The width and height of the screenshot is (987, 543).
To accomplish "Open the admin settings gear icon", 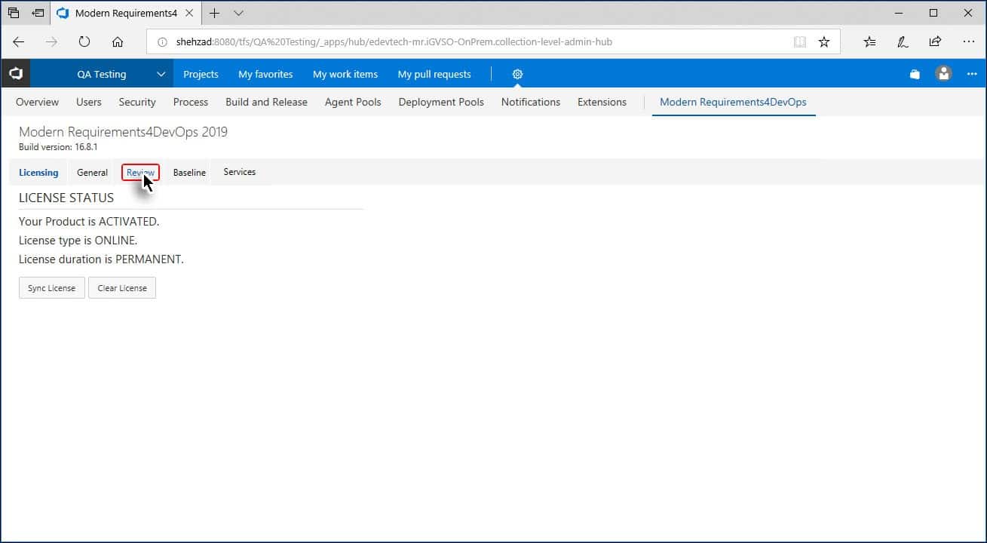I will click(x=517, y=74).
